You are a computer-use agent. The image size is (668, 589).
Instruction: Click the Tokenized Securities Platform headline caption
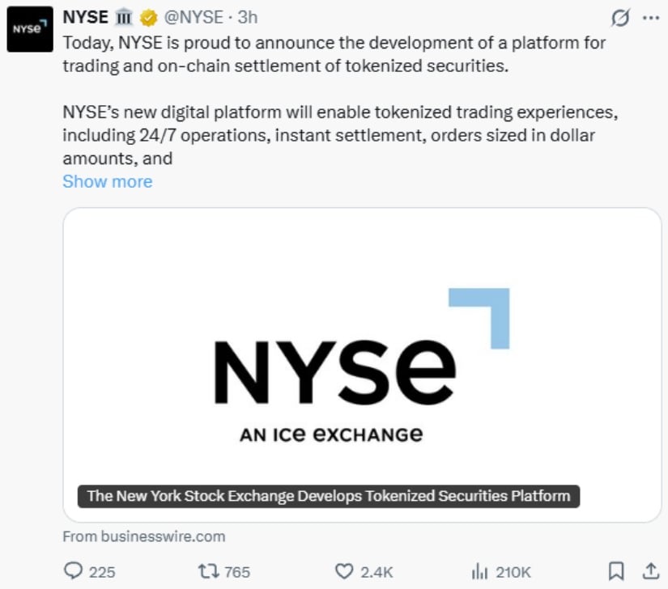click(x=329, y=496)
